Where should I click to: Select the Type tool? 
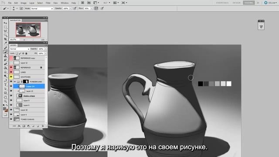click(5, 85)
